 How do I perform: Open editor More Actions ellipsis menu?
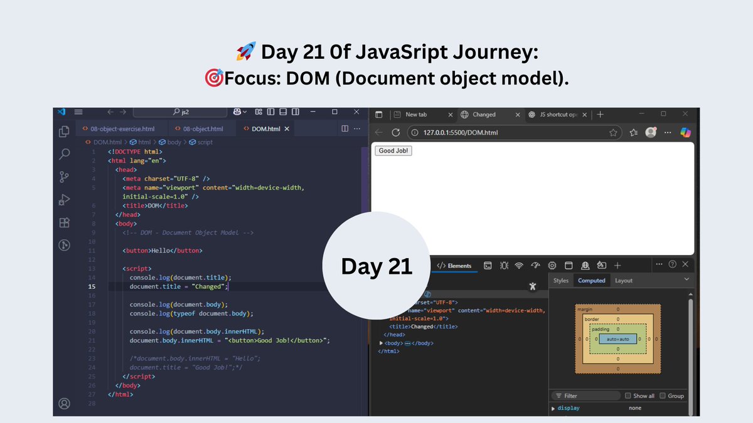point(358,128)
